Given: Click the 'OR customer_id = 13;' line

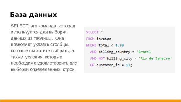Looking at the screenshot, I should tap(111, 65).
